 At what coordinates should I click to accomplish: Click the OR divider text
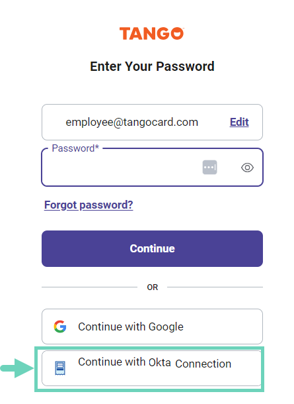pyautogui.click(x=153, y=287)
